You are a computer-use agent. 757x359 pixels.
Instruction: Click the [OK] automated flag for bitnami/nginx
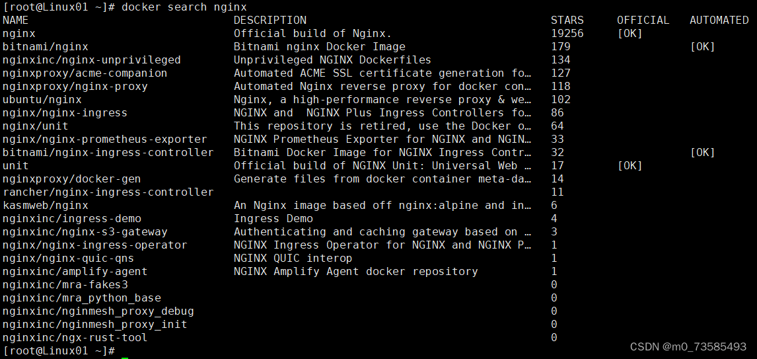tap(702, 47)
